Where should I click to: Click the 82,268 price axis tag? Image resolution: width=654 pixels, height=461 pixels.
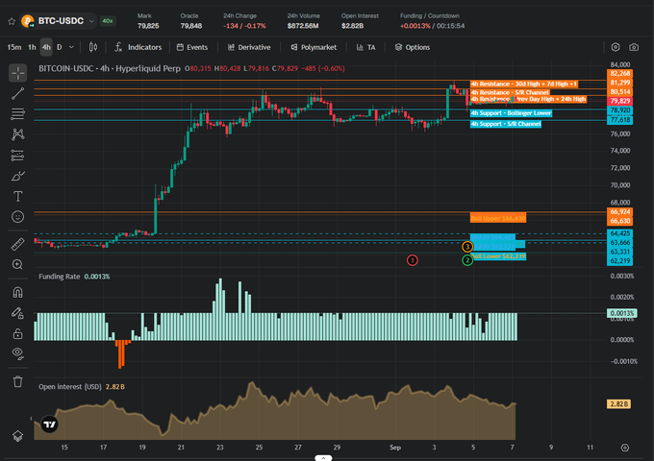tap(620, 74)
